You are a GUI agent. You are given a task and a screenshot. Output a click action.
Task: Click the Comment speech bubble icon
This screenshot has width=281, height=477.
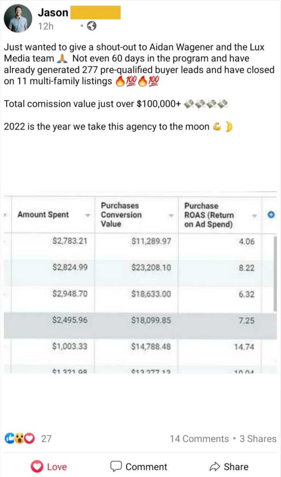click(x=116, y=466)
